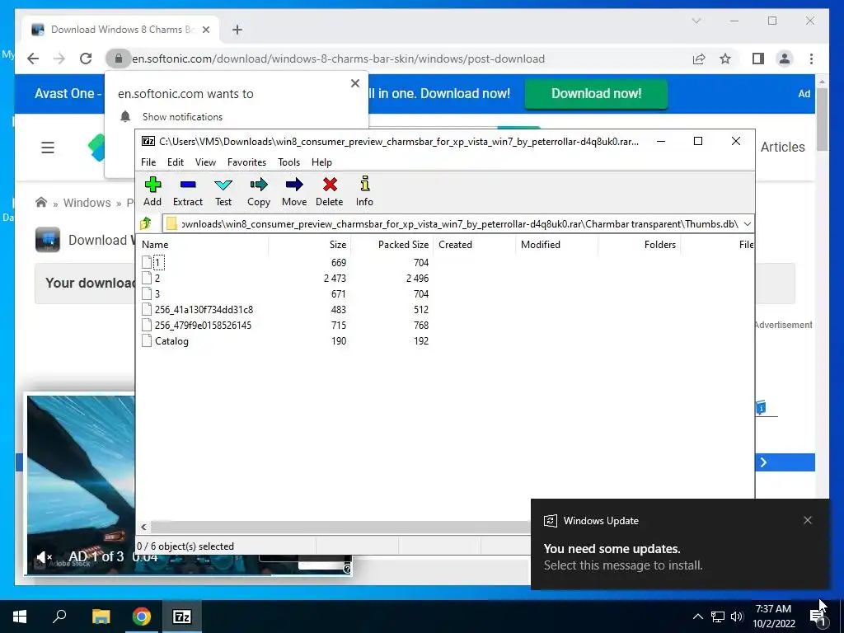Bookmark this page with the star icon
The image size is (844, 633).
[x=725, y=59]
